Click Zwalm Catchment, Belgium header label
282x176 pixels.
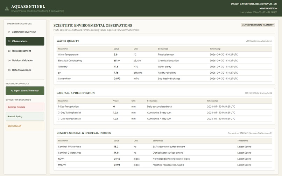254,4
